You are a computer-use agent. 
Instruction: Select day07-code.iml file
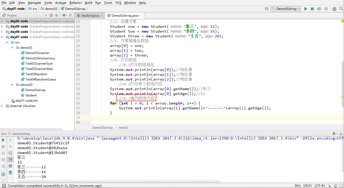coord(26,101)
